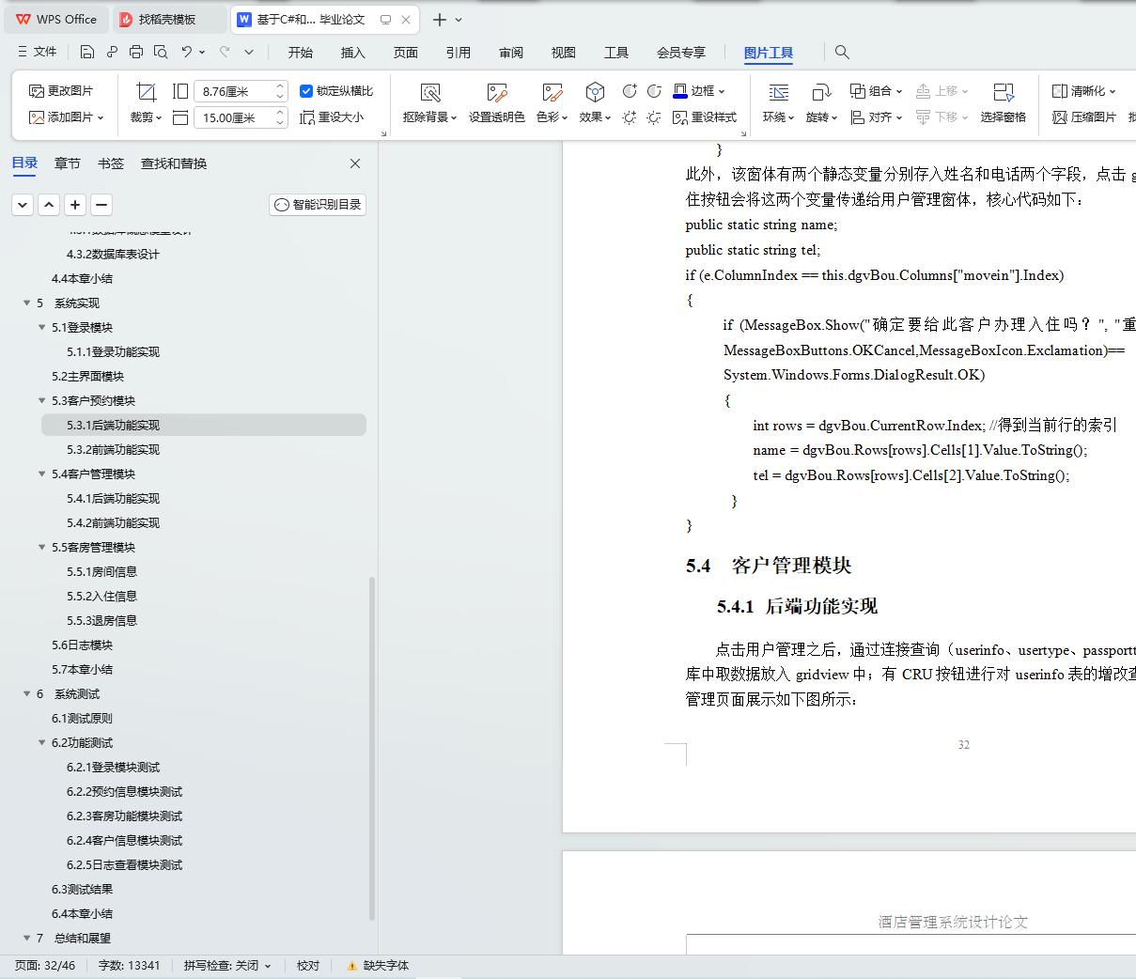Click the navigation pane vertical scrollbar
1136x979 pixels.
pos(372,747)
